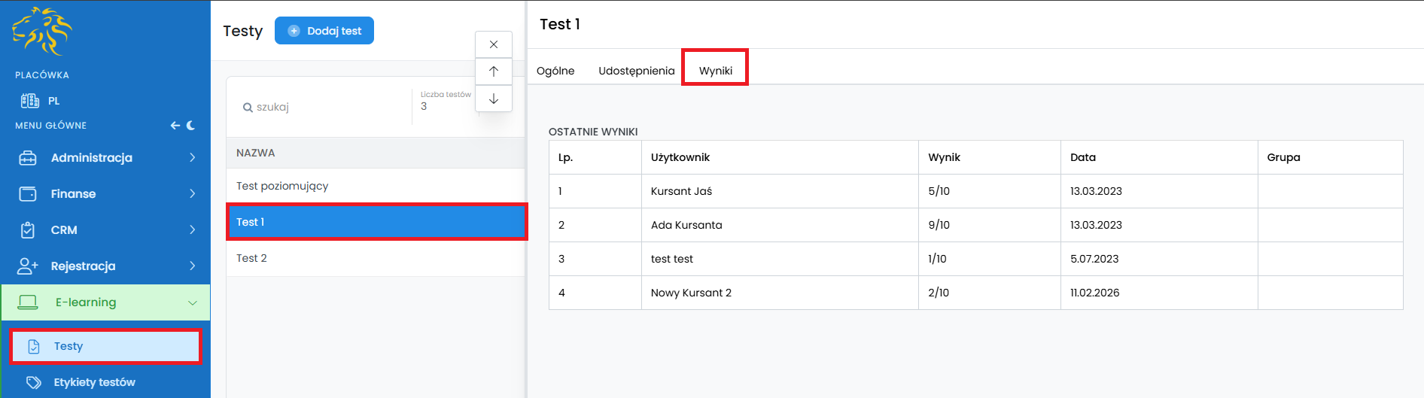This screenshot has width=1424, height=398.
Task: Click the PL facility building icon
Action: 30,101
